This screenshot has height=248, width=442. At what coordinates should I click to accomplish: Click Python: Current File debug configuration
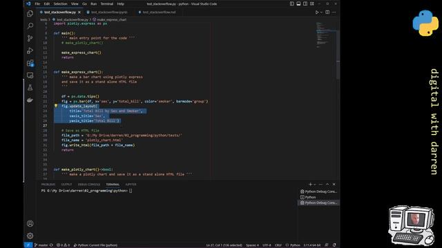pos(95,245)
